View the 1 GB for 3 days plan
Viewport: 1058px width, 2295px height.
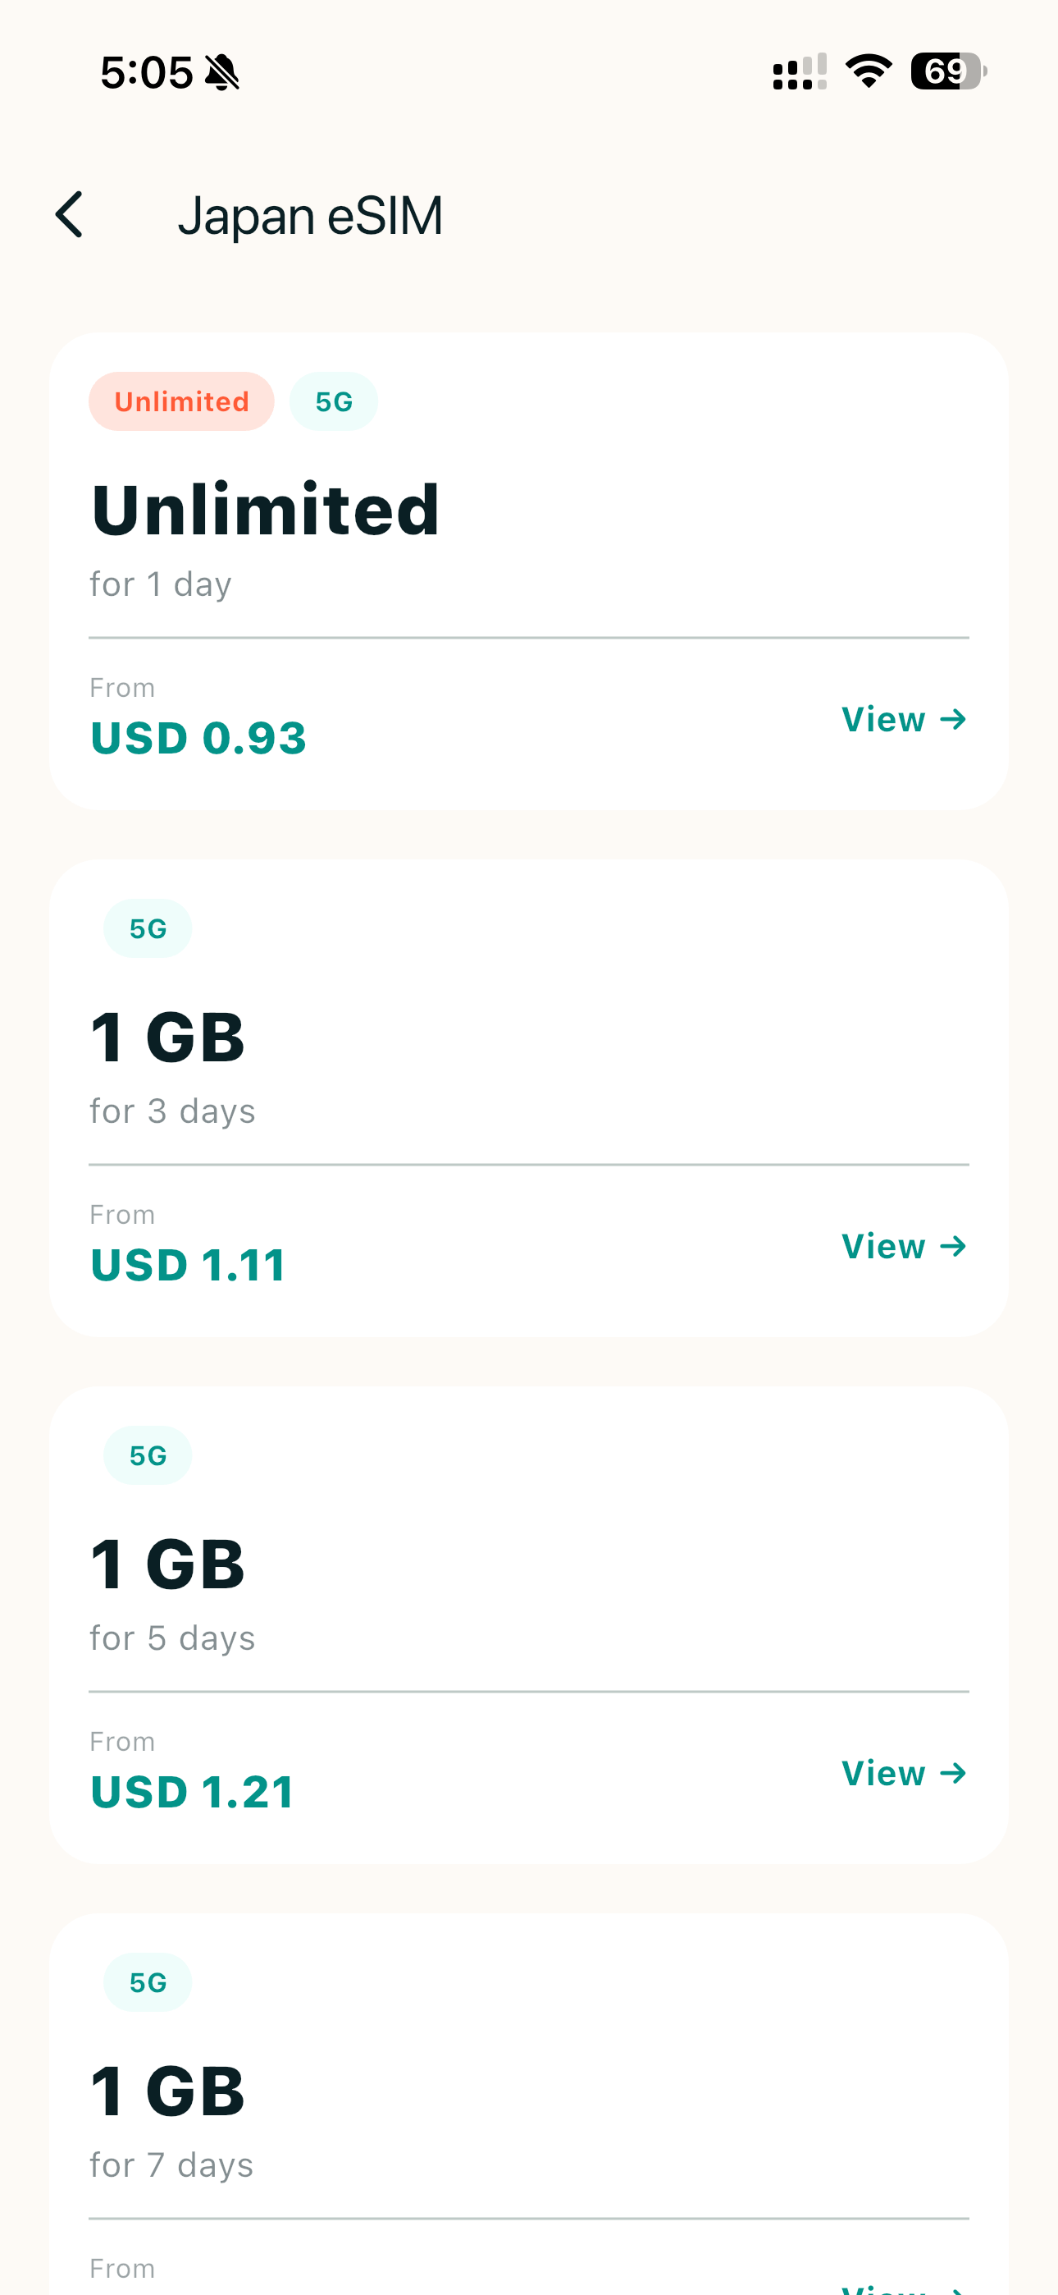tap(904, 1245)
